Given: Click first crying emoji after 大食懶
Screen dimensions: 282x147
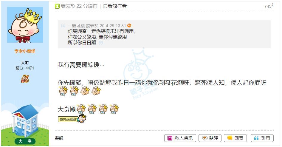Looking at the screenshot, I should pos(81,109).
